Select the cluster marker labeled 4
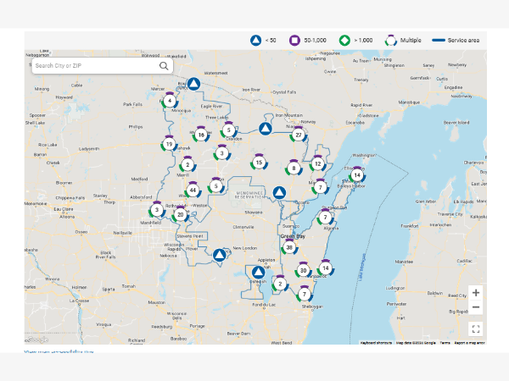The width and height of the screenshot is (509, 381). pyautogui.click(x=171, y=101)
